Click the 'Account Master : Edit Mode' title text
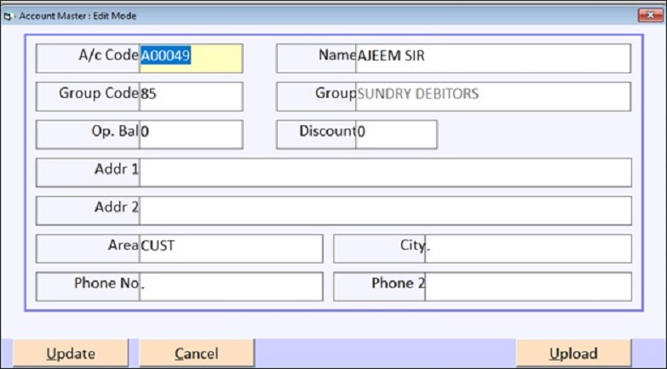Viewport: 667px width, 369px height. (78, 16)
